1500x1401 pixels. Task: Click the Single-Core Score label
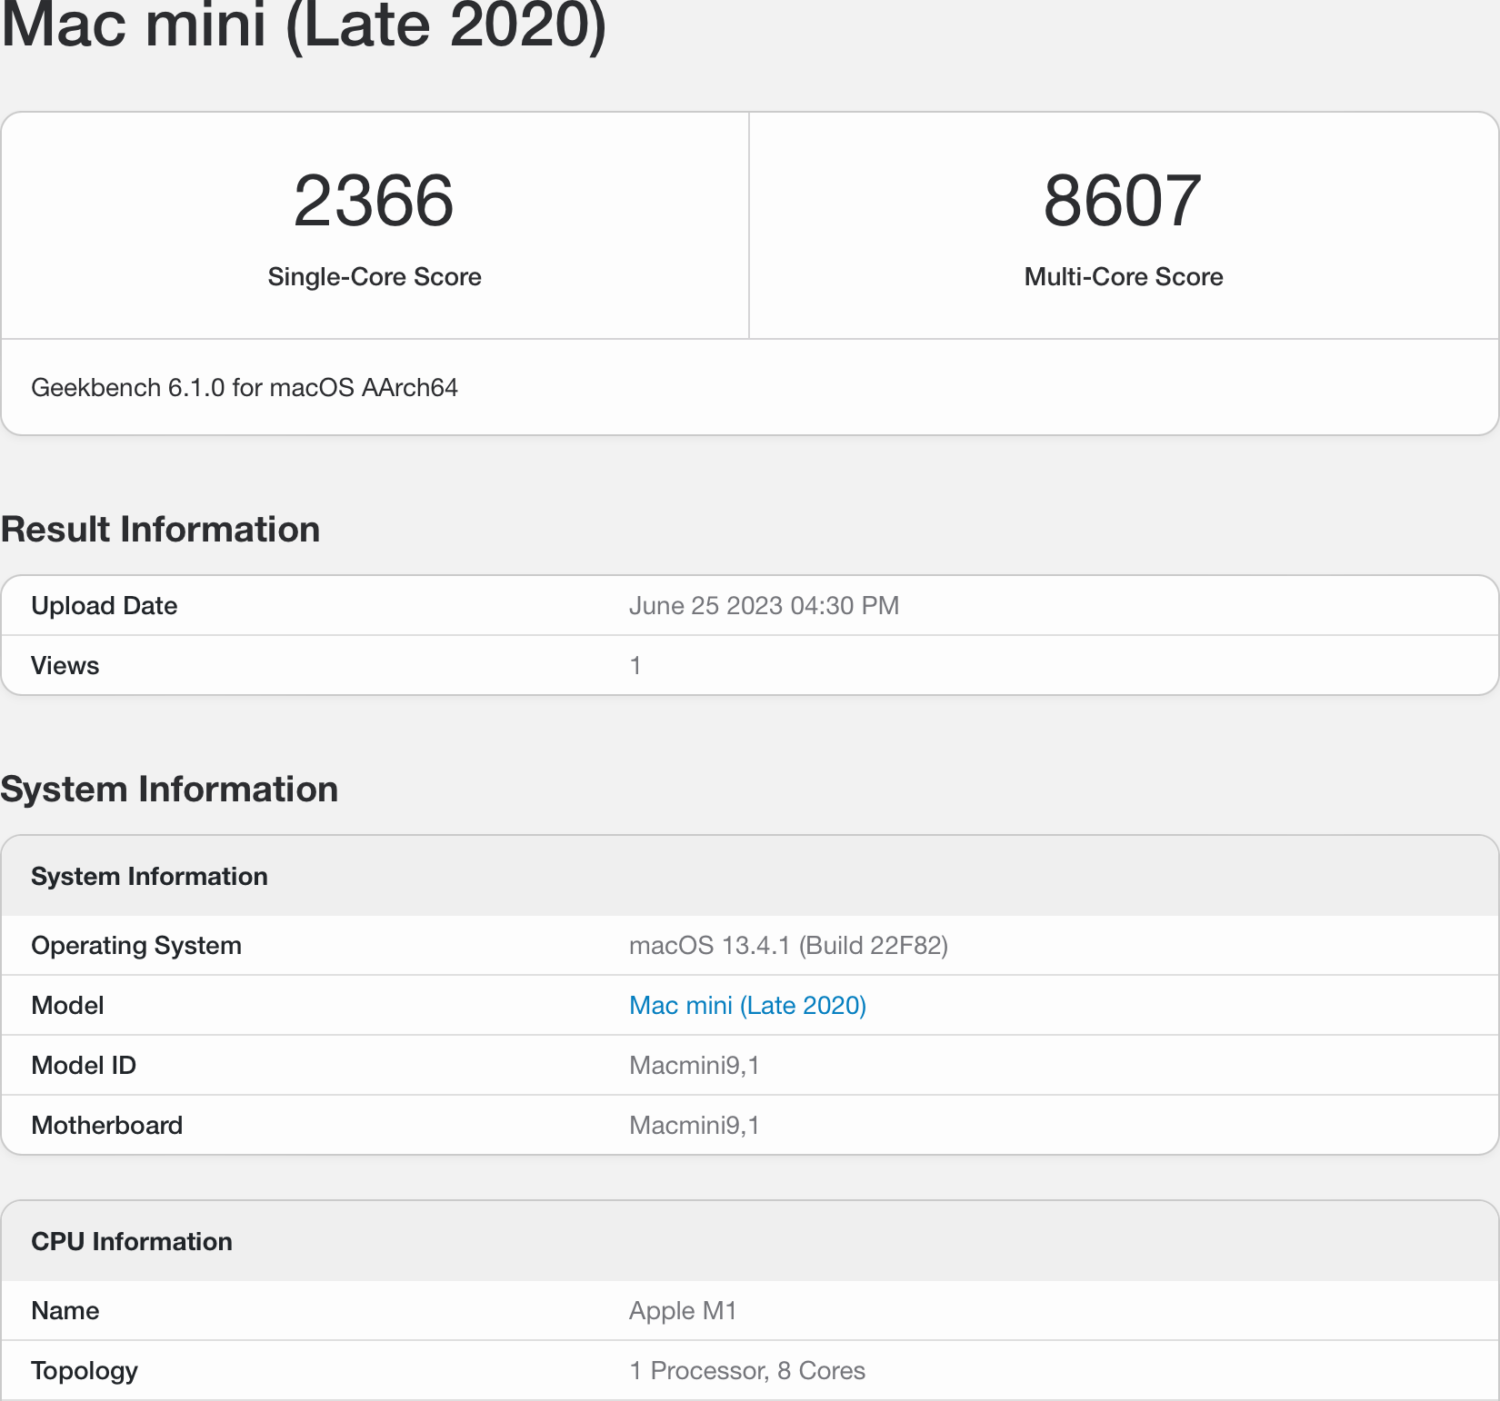click(x=375, y=276)
